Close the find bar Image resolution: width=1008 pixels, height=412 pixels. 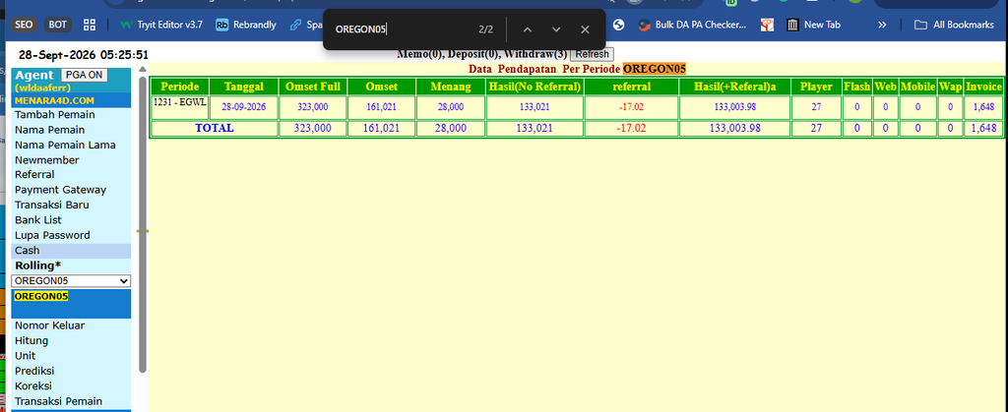click(x=585, y=29)
